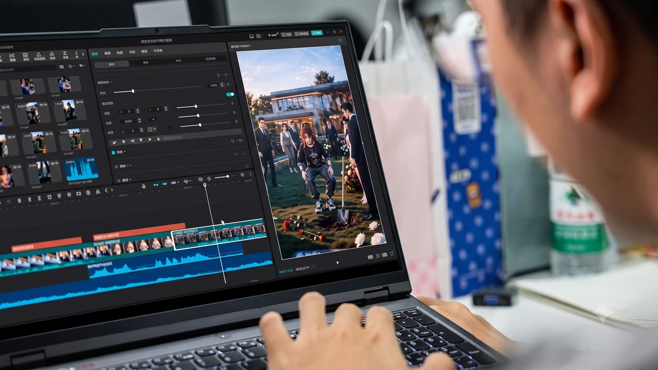Image resolution: width=658 pixels, height=370 pixels.
Task: Open the hamburger menu of the preview panel
Action: coord(340,41)
